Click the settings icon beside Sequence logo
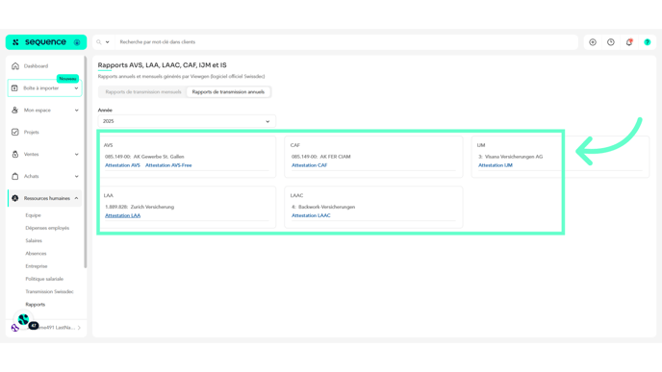Screen dimensions: 662x372 pos(77,42)
